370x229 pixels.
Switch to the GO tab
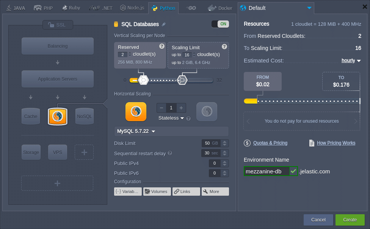coord(191,8)
